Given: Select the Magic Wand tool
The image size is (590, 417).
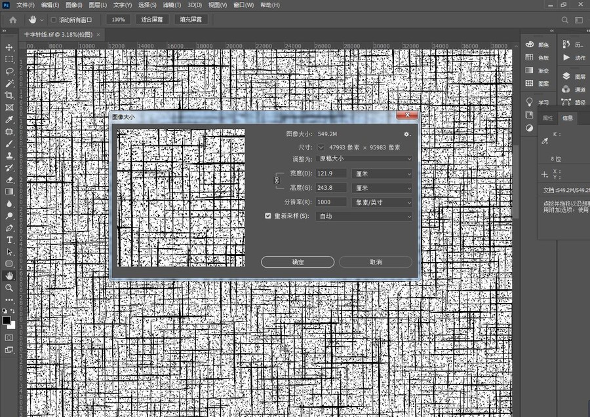Looking at the screenshot, I should click(9, 83).
